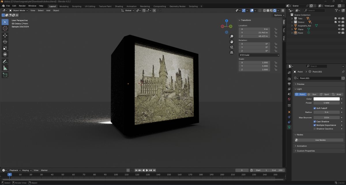Activate the 3D Cursor tool

(x=5, y=28)
